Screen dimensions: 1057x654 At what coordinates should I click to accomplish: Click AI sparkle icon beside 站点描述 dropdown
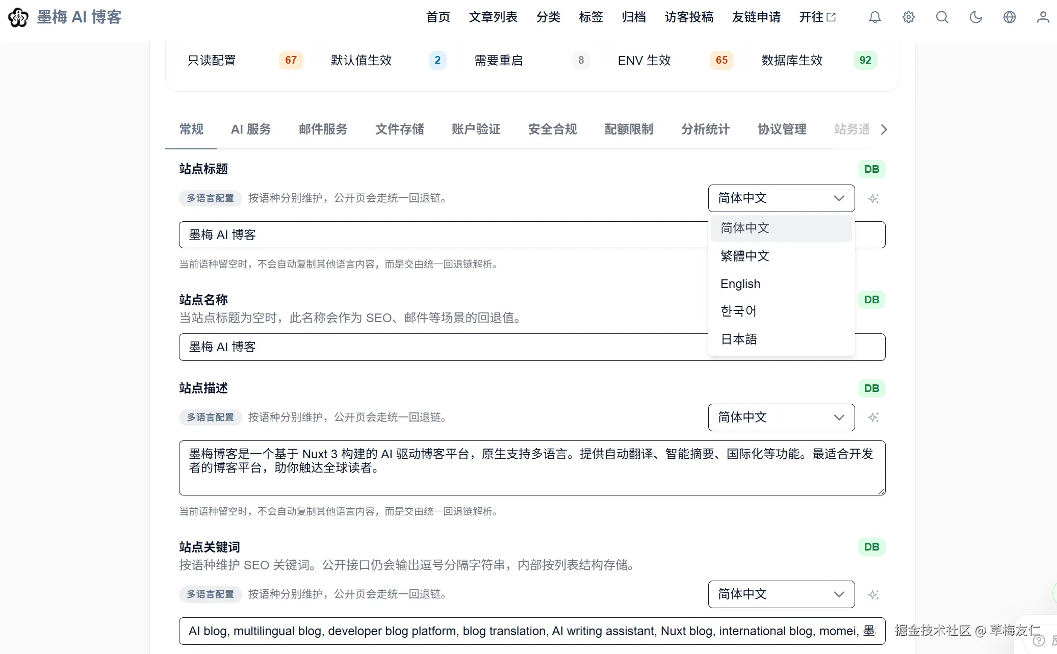click(x=873, y=417)
